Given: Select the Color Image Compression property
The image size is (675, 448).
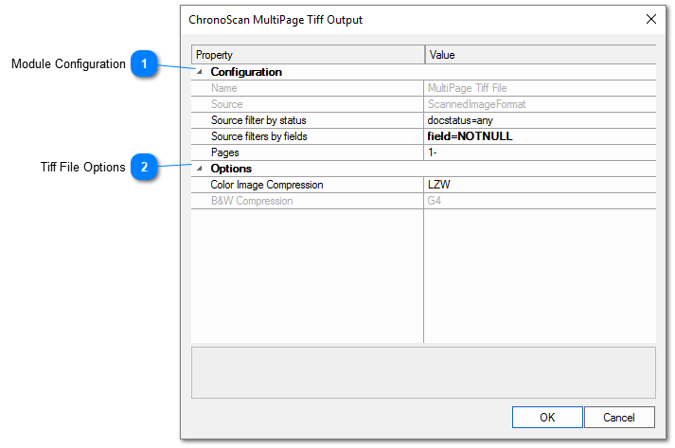Looking at the screenshot, I should (x=308, y=185).
